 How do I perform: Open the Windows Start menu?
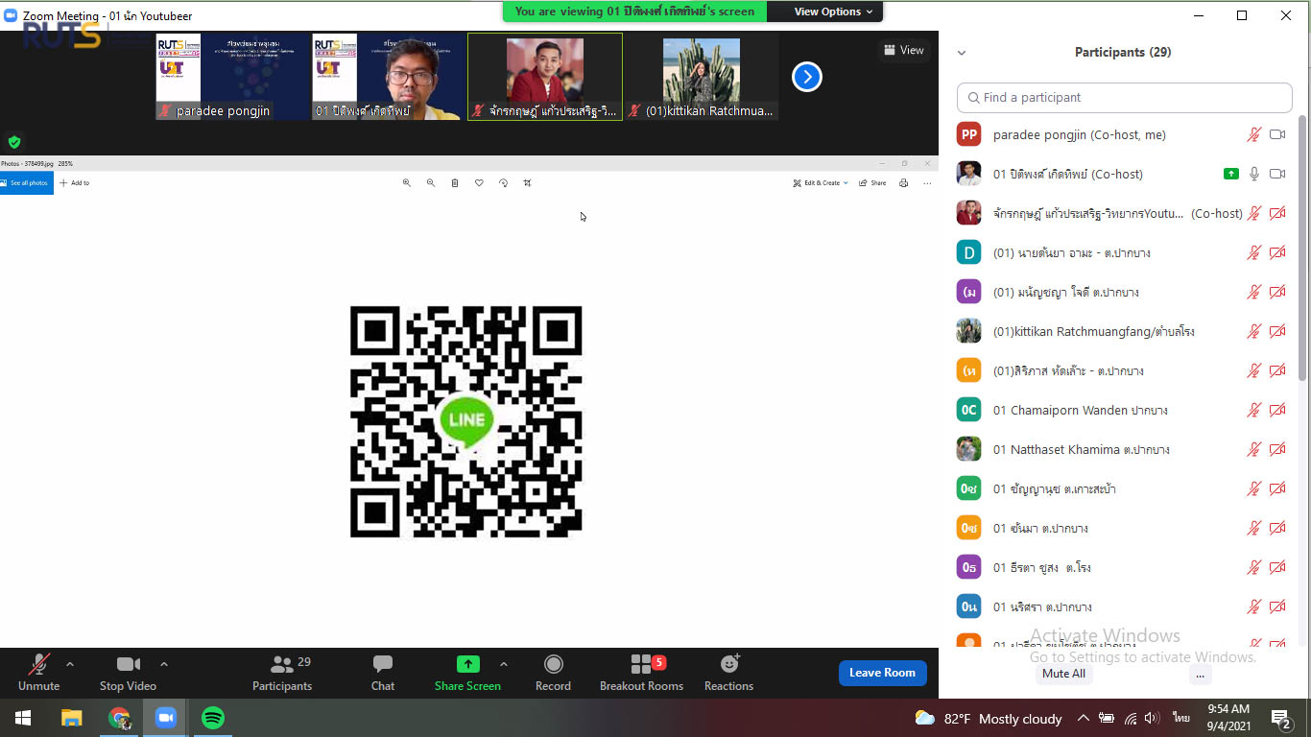click(x=23, y=718)
